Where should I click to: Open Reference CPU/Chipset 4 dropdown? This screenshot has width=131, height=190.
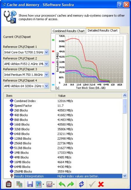(47, 86)
